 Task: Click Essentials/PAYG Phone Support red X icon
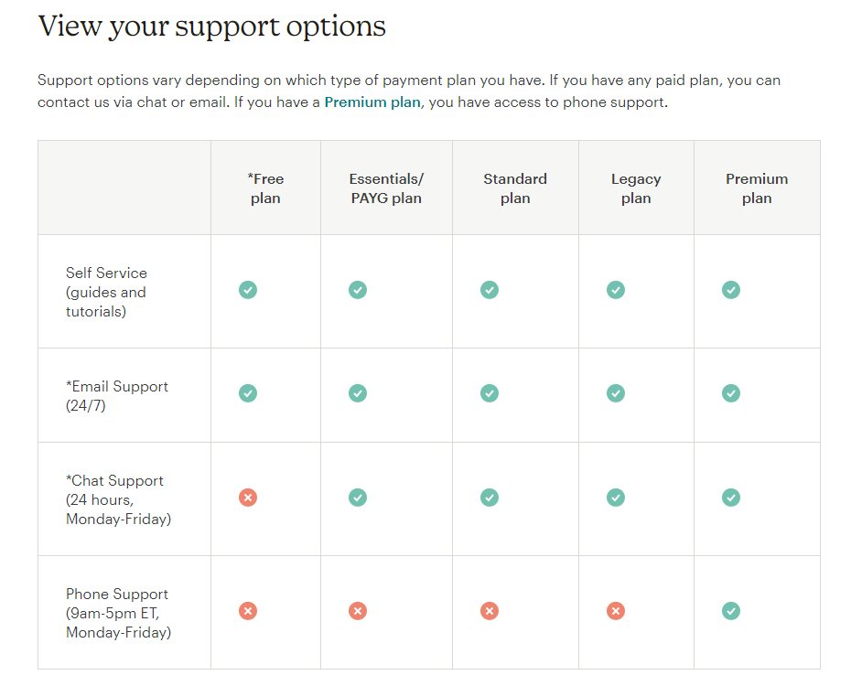[358, 611]
